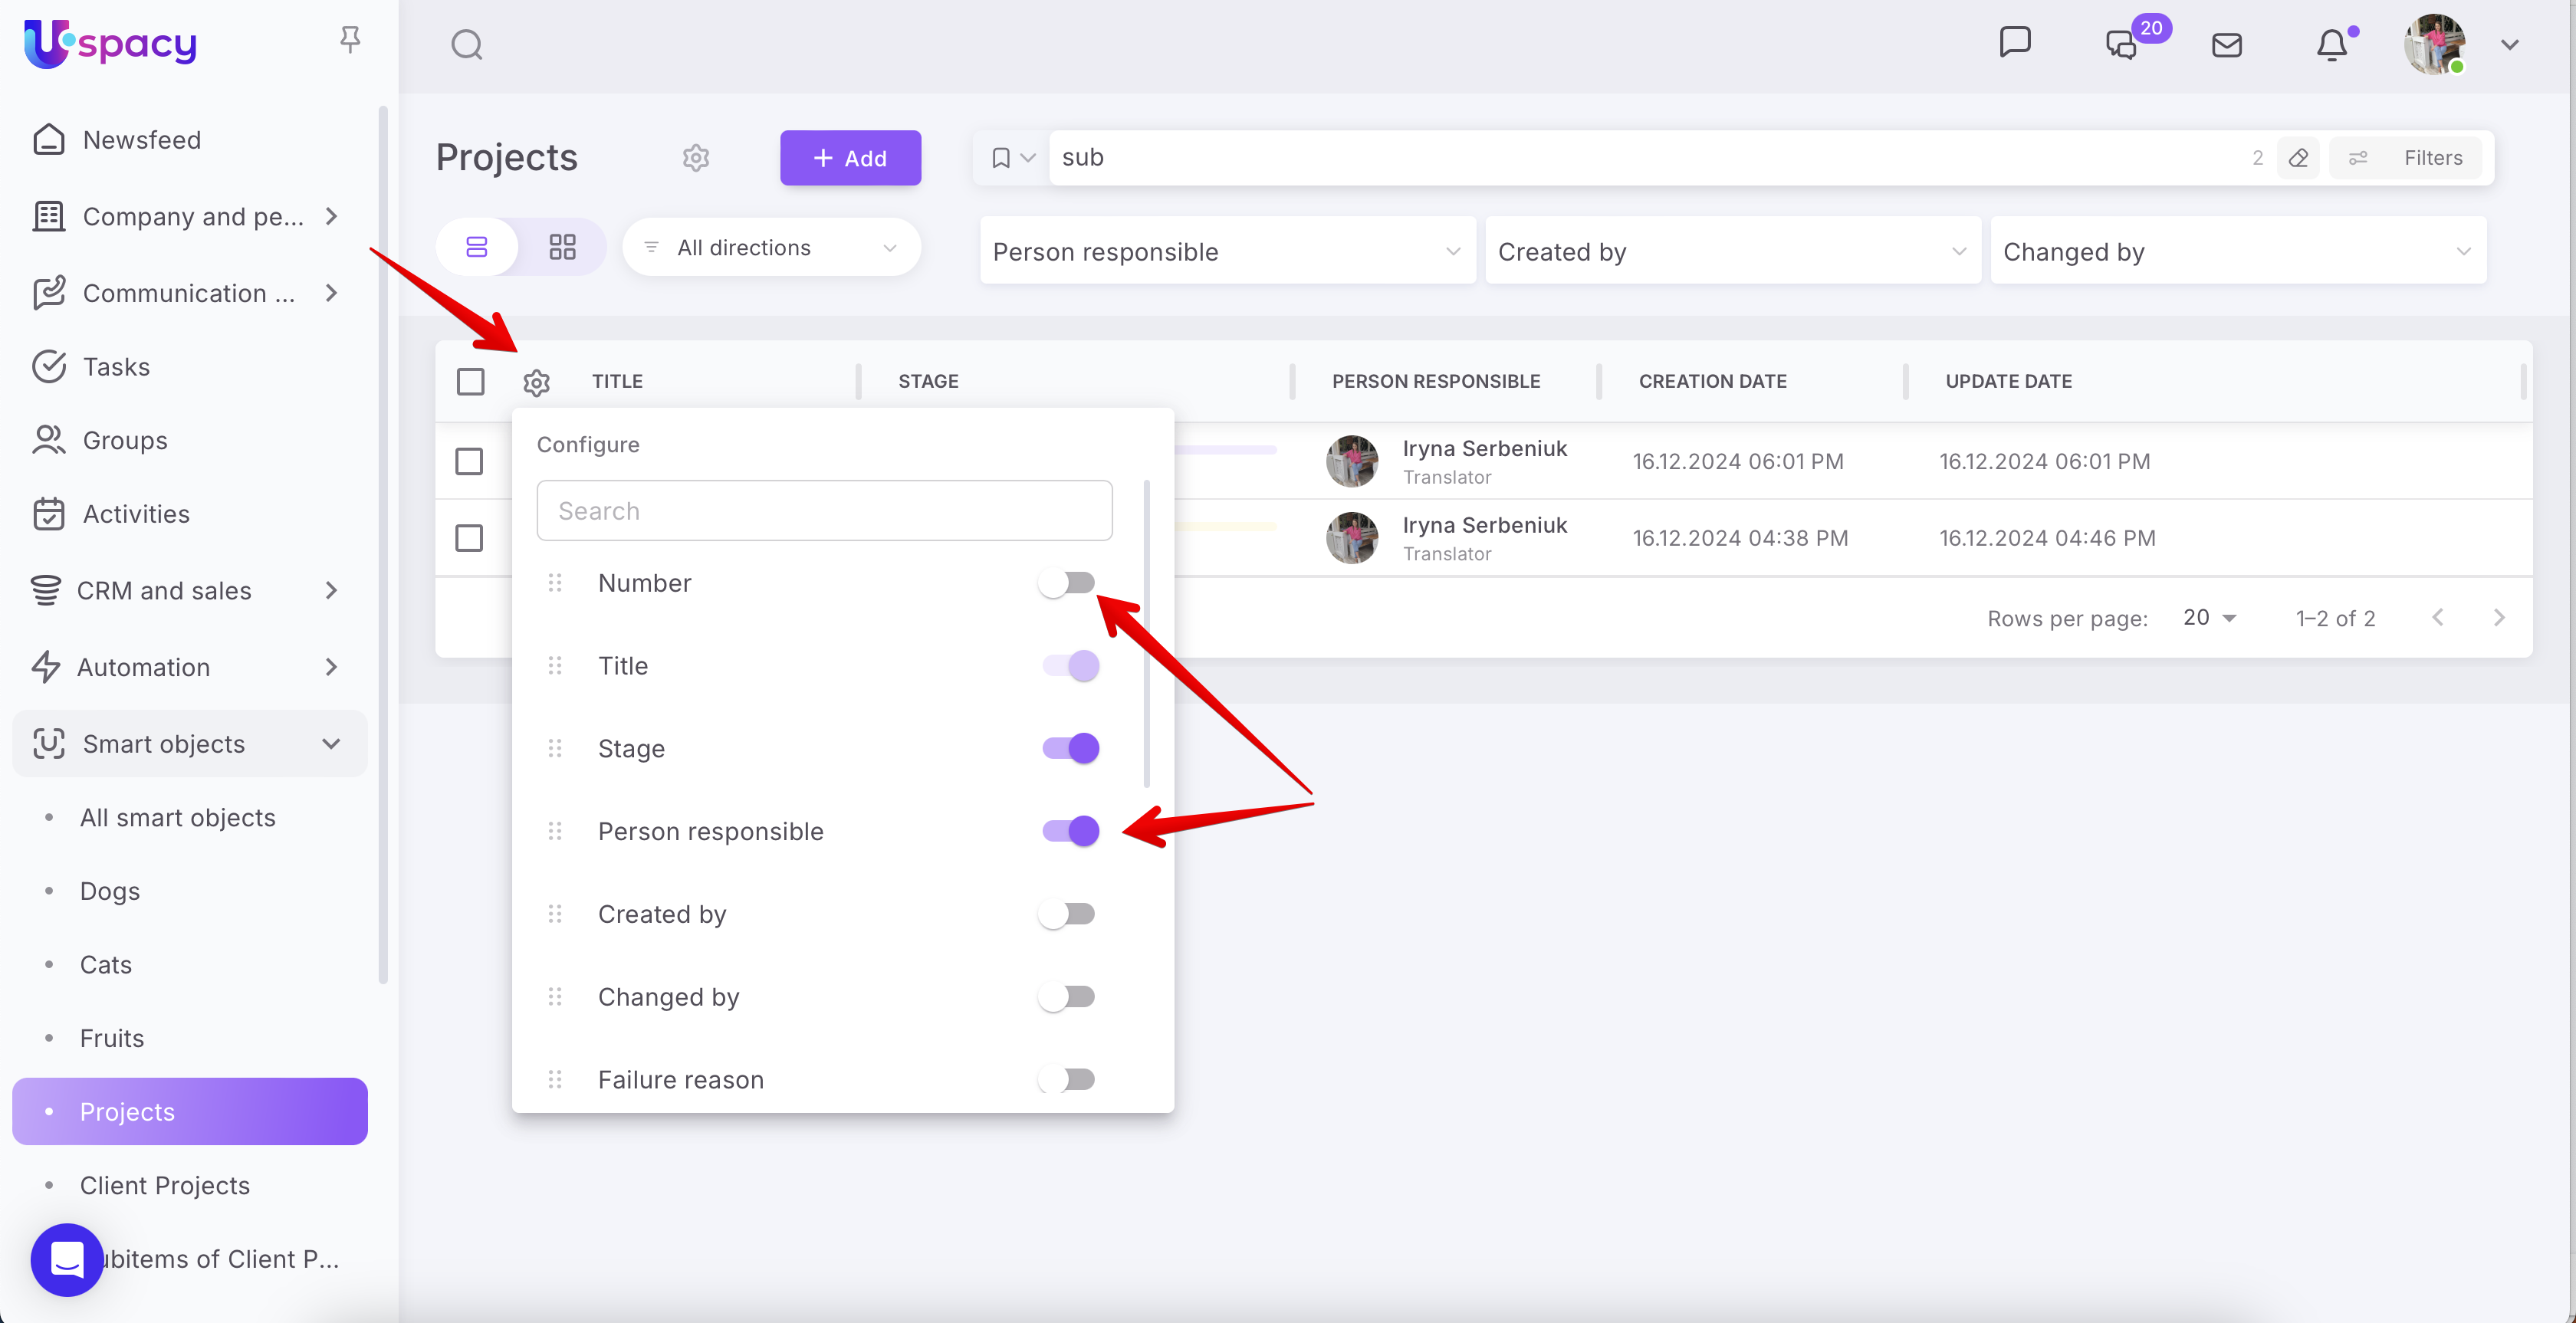Screen dimensions: 2576x1323
Task: Open the notifications bell icon
Action: click(x=2332, y=45)
